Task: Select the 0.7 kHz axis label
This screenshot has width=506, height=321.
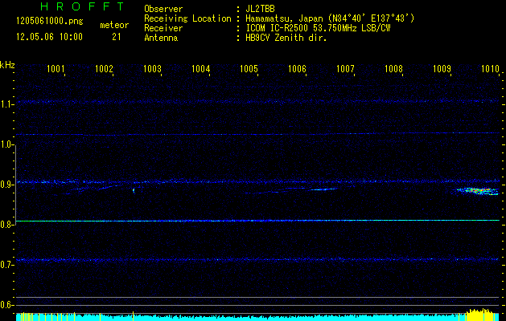Action: click(x=7, y=265)
